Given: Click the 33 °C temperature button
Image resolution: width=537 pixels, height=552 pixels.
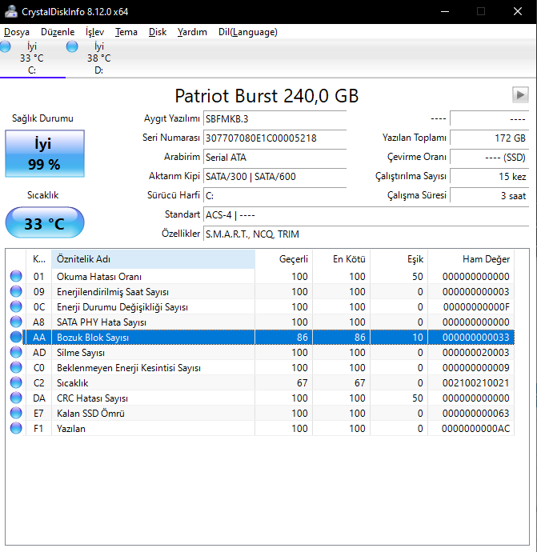Looking at the screenshot, I should [45, 223].
